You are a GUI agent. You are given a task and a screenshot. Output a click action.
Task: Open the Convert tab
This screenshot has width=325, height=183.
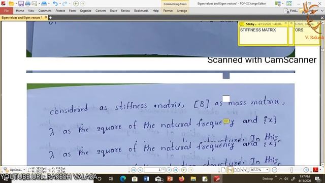tap(101, 11)
